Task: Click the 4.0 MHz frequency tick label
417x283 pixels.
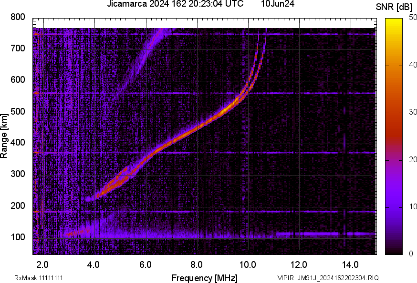Action: [x=94, y=264]
